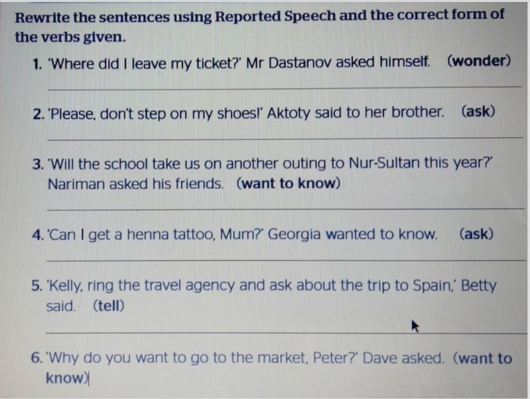Click 'Nariman asked his friends.' text
Viewport: 530px width, 399px height.
click(x=136, y=184)
